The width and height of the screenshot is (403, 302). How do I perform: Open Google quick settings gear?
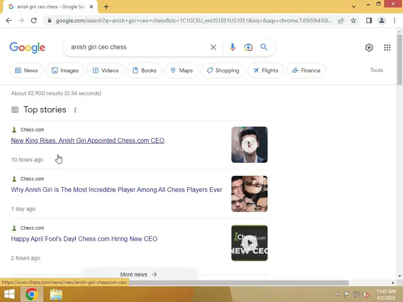369,48
